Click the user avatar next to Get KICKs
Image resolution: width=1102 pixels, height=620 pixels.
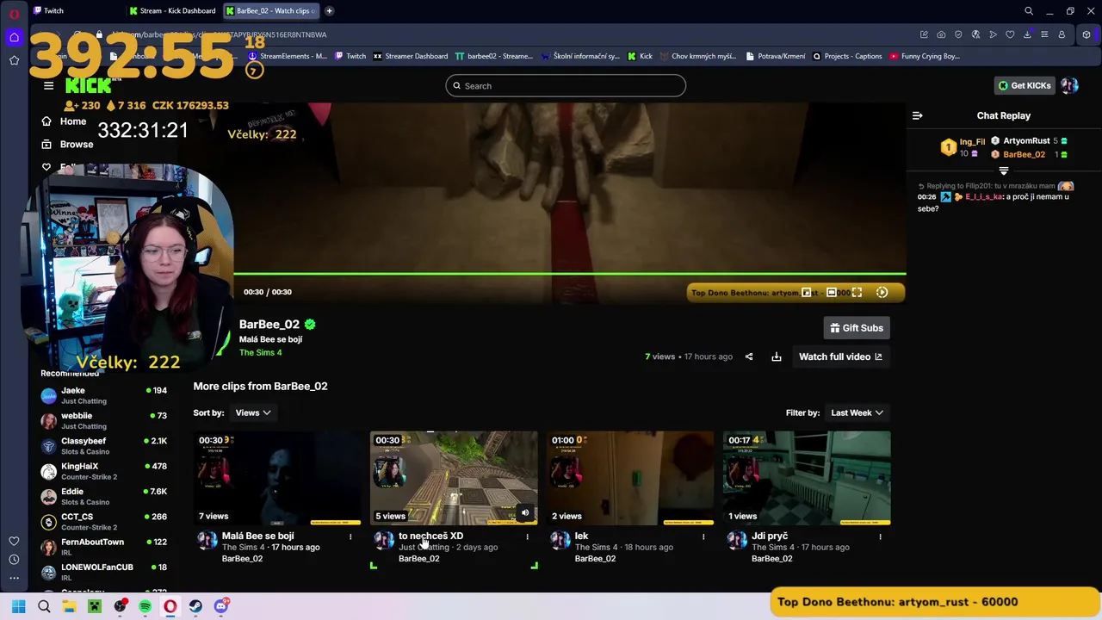pyautogui.click(x=1069, y=85)
